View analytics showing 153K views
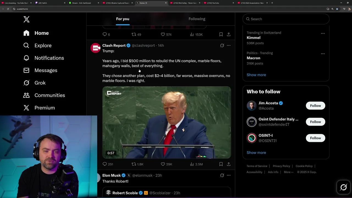352x198 pixels. (196, 34)
